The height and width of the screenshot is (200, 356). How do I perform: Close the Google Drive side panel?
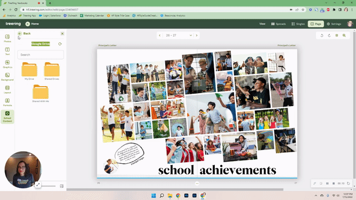[x=62, y=33]
